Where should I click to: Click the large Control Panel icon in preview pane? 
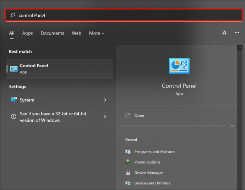click(179, 66)
